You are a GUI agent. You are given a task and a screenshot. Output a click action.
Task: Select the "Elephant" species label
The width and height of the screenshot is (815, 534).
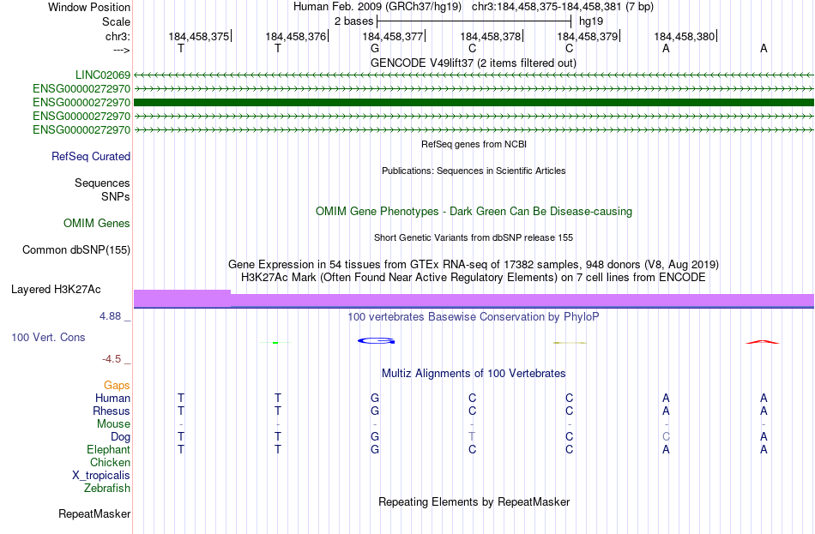pos(108,450)
